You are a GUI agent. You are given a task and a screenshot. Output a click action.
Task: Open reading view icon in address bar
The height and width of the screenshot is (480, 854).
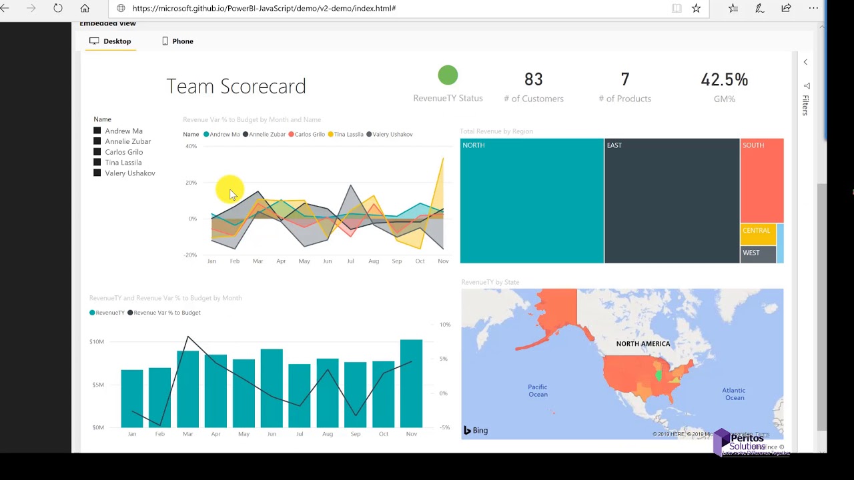pyautogui.click(x=677, y=8)
